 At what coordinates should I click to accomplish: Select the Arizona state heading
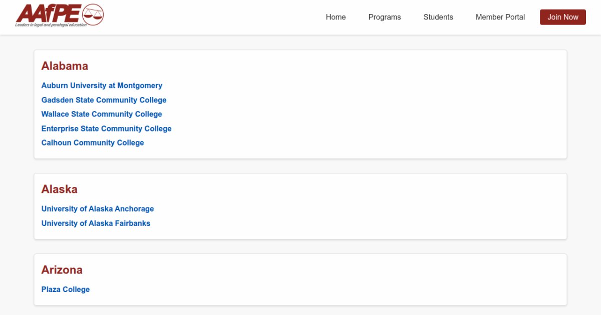[x=62, y=269]
